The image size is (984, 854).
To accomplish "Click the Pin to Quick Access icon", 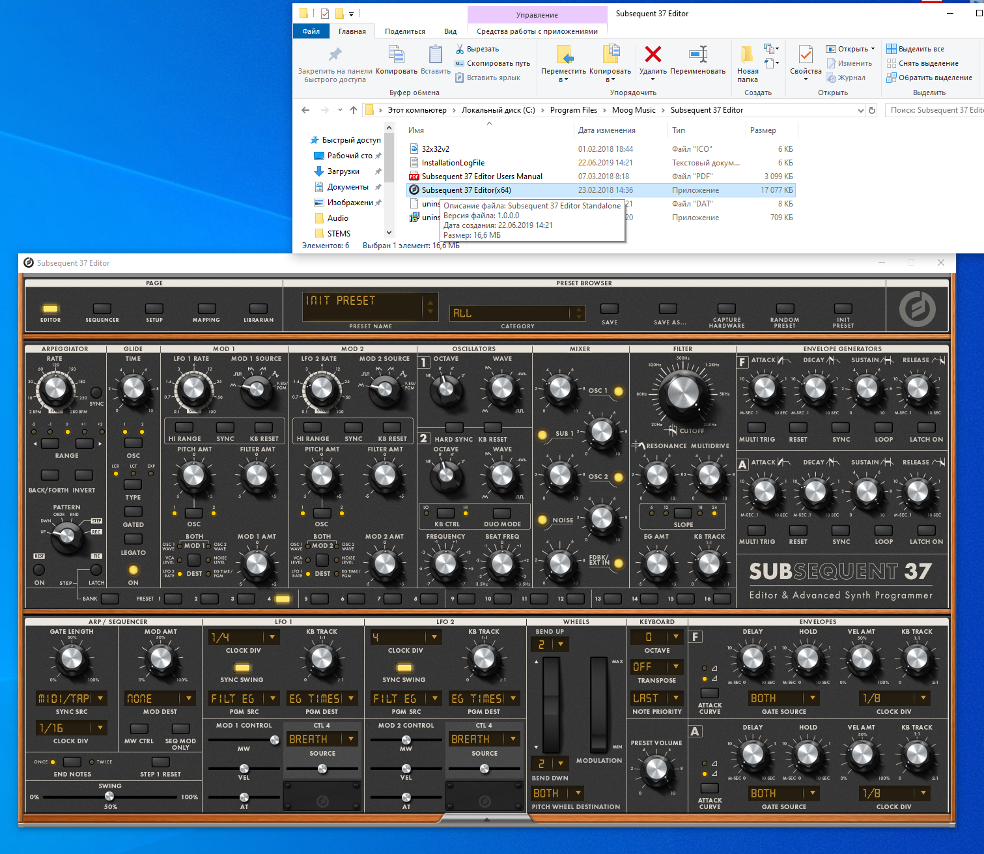I will pos(335,54).
